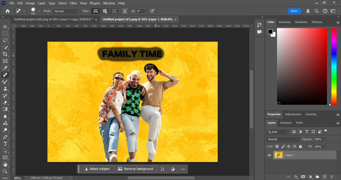Go to the Home screen icon

pos(7,11)
